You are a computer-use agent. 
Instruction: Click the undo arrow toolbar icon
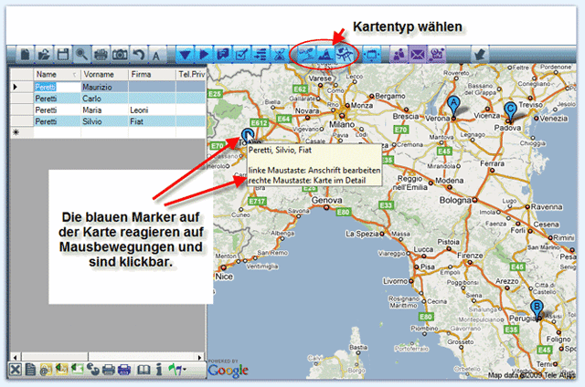pos(138,55)
